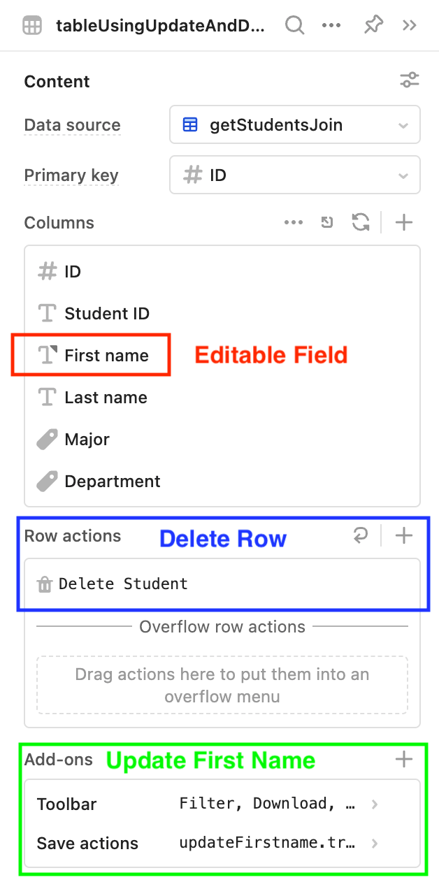Viewport: 439px width, 882px height.
Task: Click the Columns refresh regenerate icon
Action: (361, 223)
